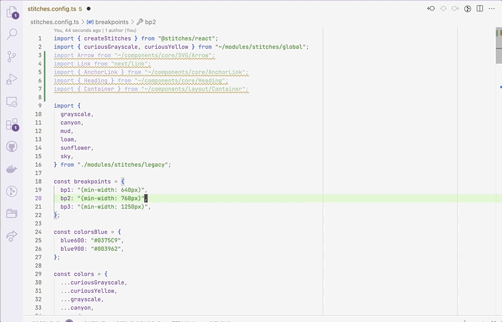Click the stitches.config.ts breadcrumb
Image resolution: width=502 pixels, height=322 pixels.
coord(54,22)
